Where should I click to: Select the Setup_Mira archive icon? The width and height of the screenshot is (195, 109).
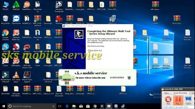(x=70, y=90)
